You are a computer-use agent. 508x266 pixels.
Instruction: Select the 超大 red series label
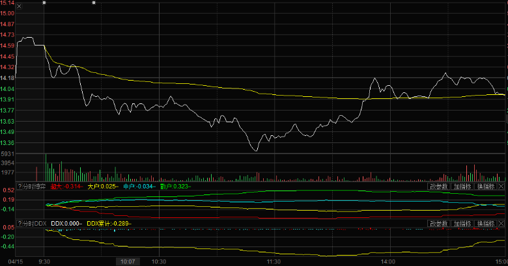coord(66,187)
